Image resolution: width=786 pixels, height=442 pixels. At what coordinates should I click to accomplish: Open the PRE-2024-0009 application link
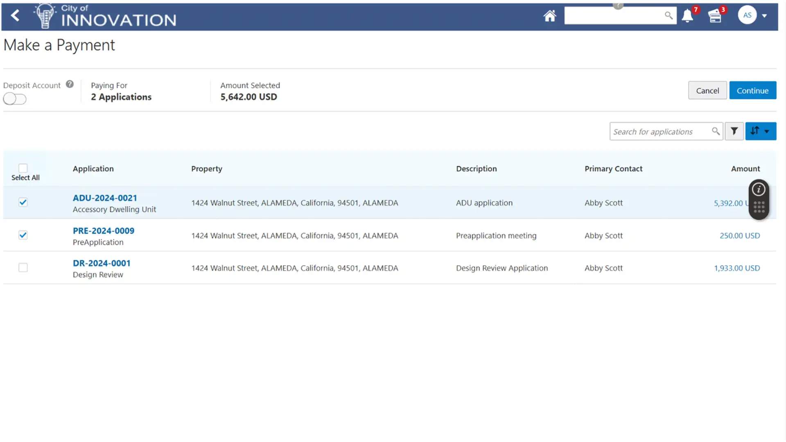pyautogui.click(x=104, y=230)
